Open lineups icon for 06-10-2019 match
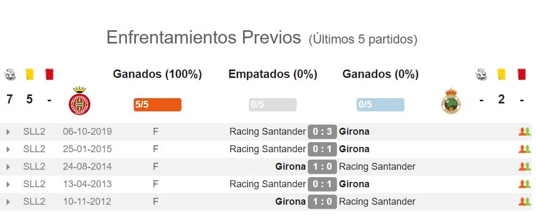 524,132
